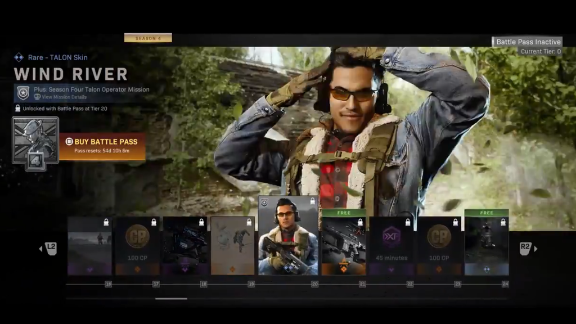This screenshot has height=324, width=576.
Task: Click the lock icon on tier 16 card
Action: [x=106, y=222]
